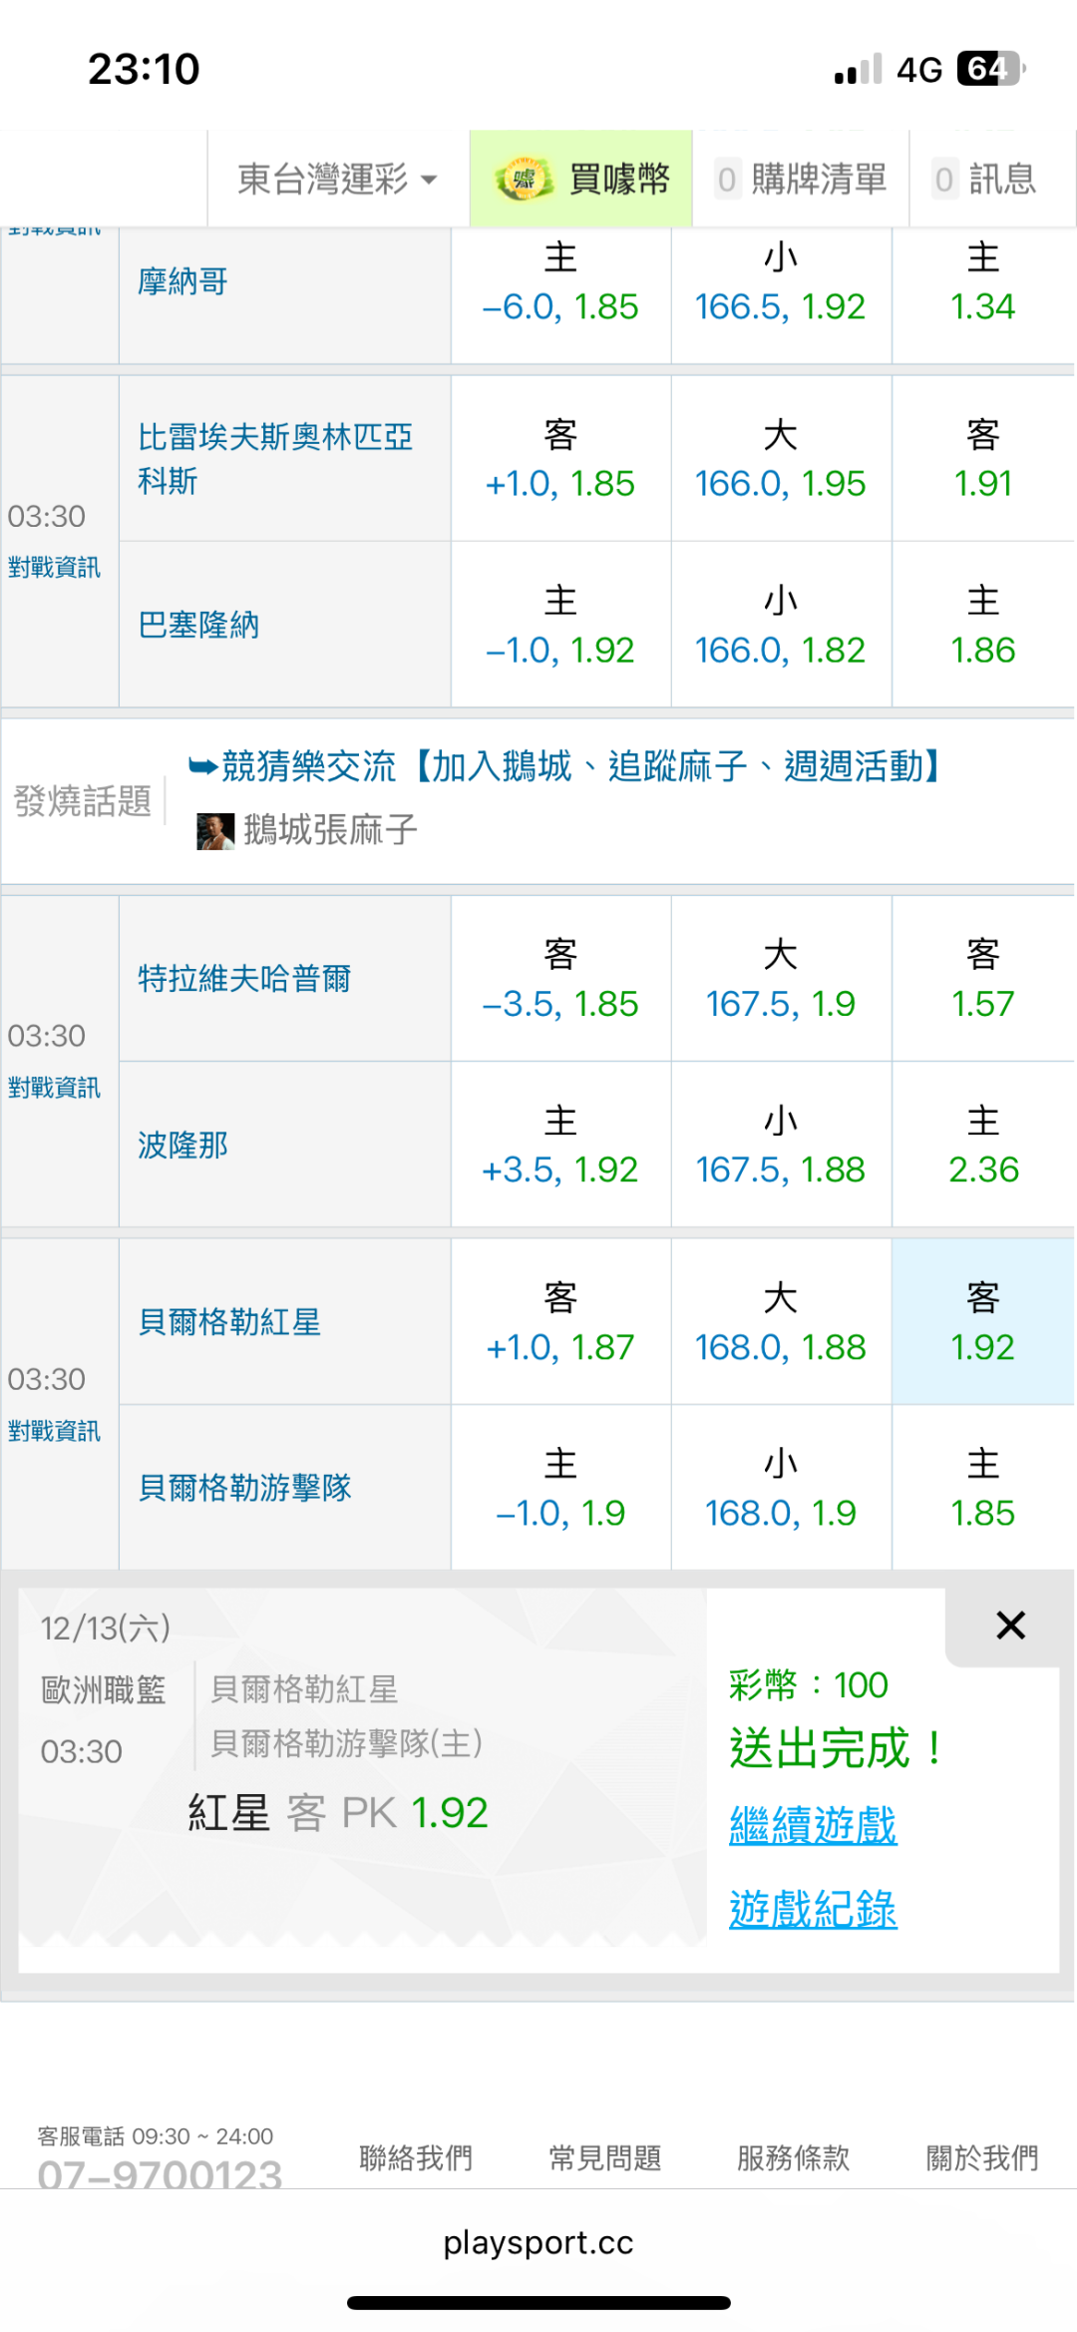Open the 遊戲紀錄 link
The image size is (1077, 2332).
coord(813,1910)
